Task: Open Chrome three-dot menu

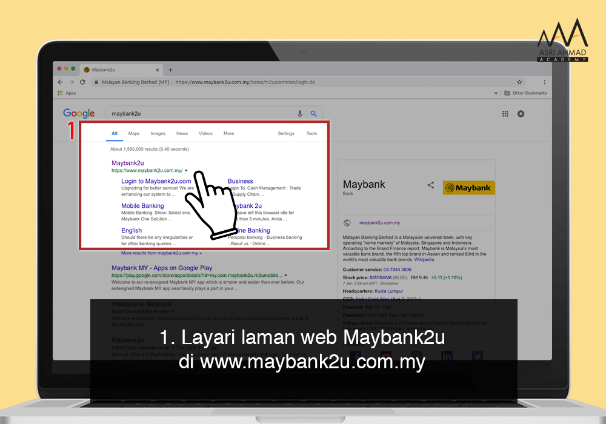Action: pyautogui.click(x=544, y=82)
